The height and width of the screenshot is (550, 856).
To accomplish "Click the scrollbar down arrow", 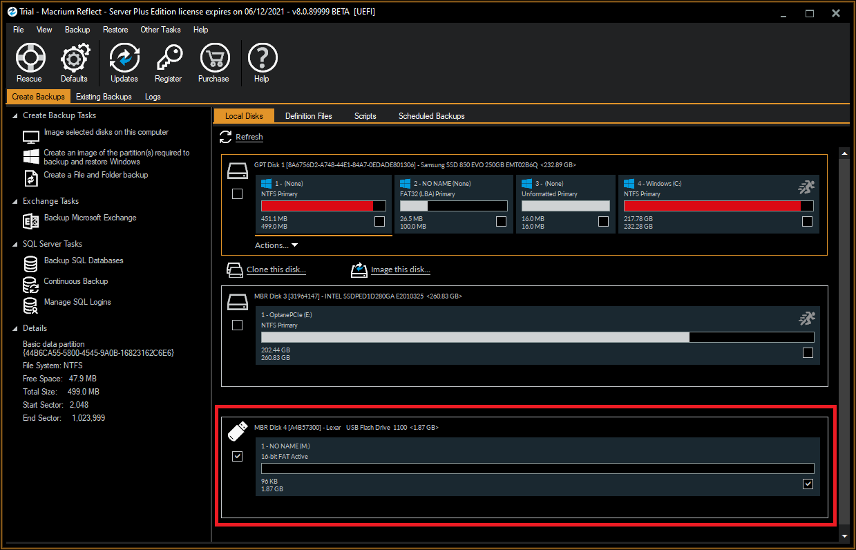I will click(844, 535).
